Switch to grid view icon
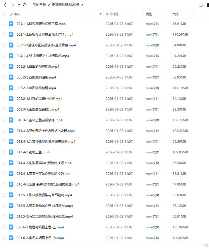The height and width of the screenshot is (250, 209). [x=208, y=5]
